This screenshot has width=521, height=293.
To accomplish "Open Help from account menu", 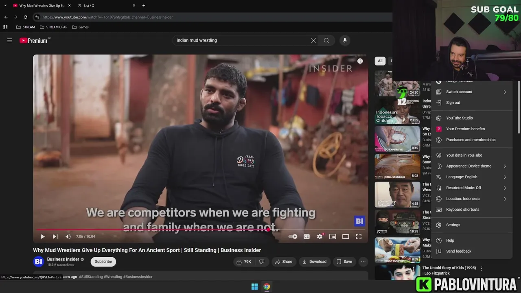I will (472, 241).
